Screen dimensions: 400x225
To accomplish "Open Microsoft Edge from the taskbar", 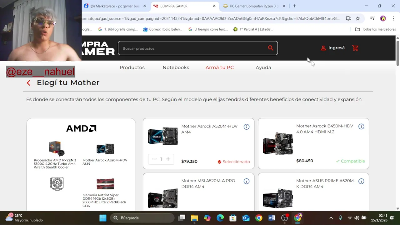I will pos(220,218).
